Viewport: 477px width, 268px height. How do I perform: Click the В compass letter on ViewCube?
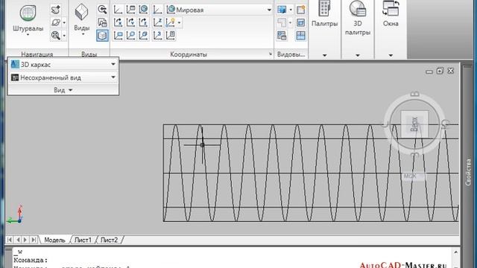click(x=414, y=95)
